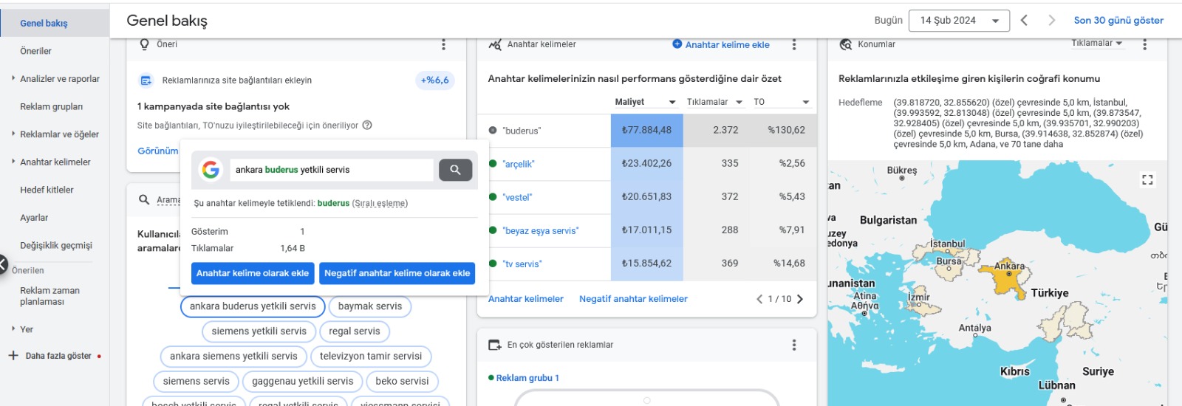Click the plus icon for Anahtar kelime ekle
This screenshot has width=1182, height=406.
pyautogui.click(x=677, y=44)
